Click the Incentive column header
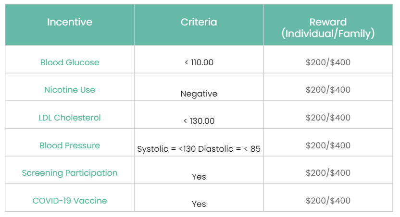The width and height of the screenshot is (400, 217). click(x=70, y=22)
